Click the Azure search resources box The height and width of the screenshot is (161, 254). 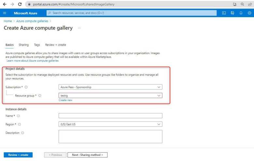[132, 13]
